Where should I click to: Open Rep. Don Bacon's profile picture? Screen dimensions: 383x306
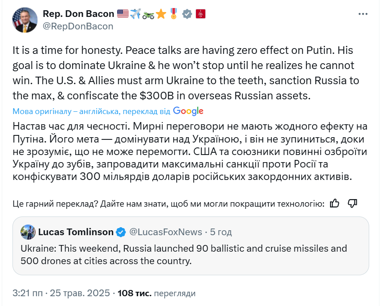click(x=26, y=20)
